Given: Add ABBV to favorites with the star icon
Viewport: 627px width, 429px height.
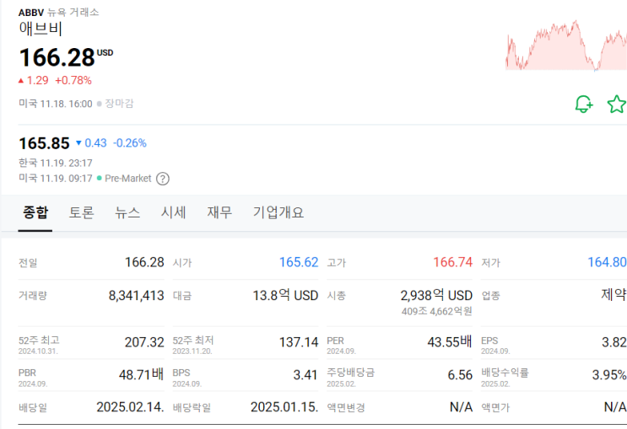Looking at the screenshot, I should click(617, 105).
